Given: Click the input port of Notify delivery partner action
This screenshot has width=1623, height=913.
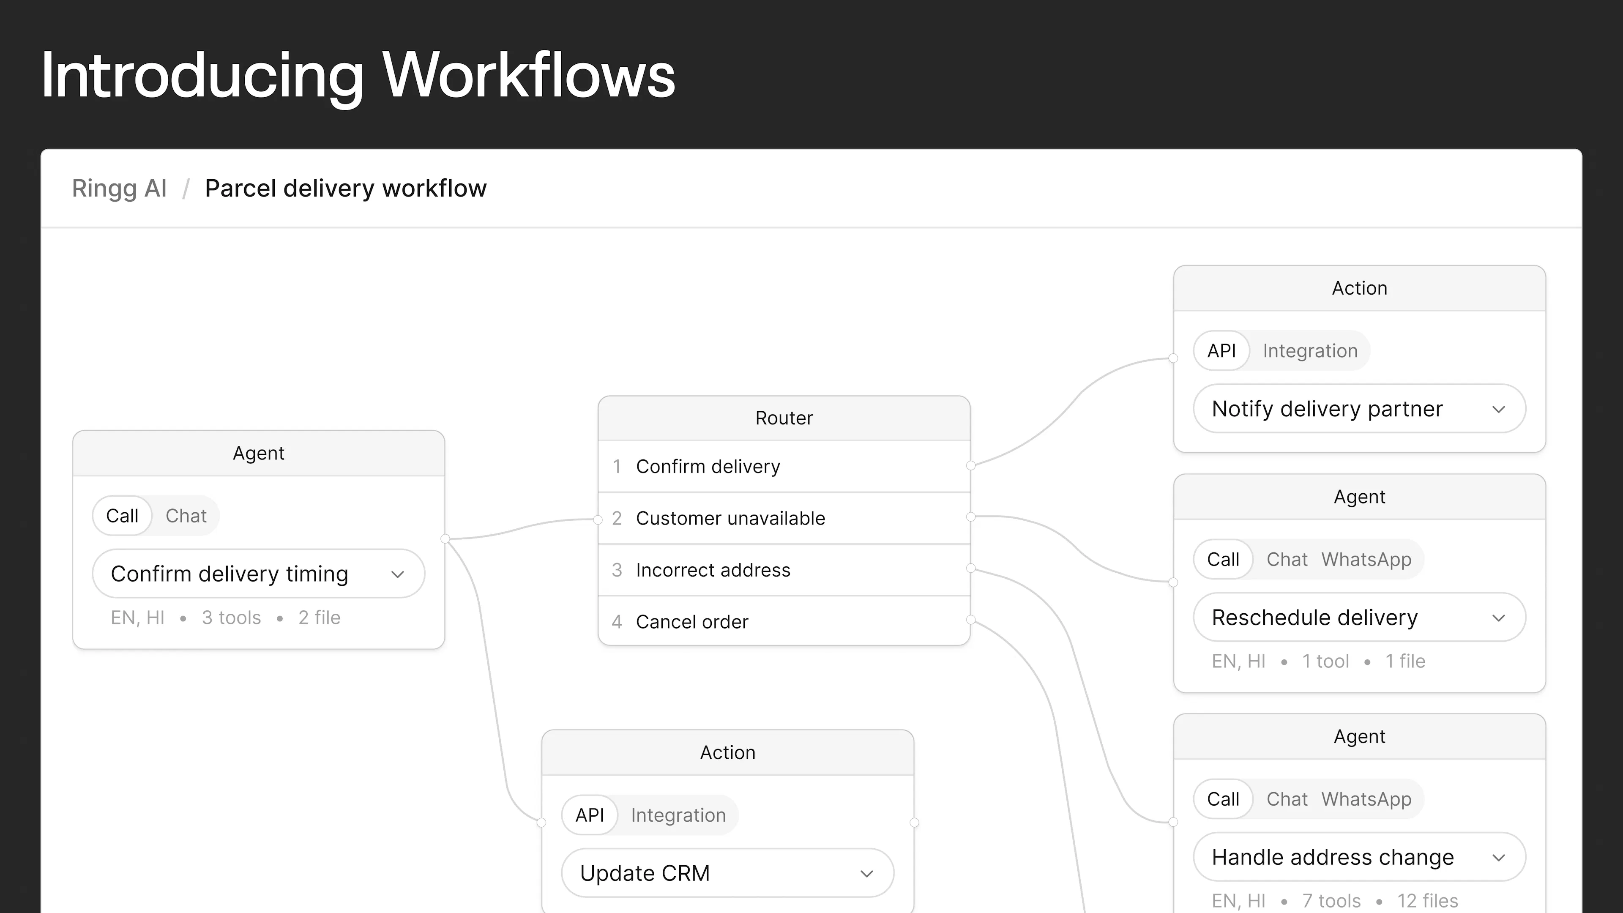Looking at the screenshot, I should 1173,358.
